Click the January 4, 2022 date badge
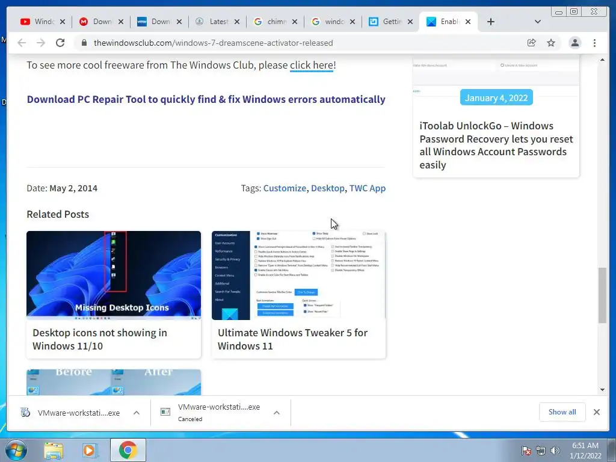 coord(496,97)
